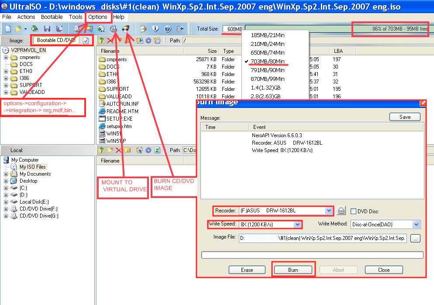
Task: Click the Information (i) toolbar icon
Action: [155, 29]
